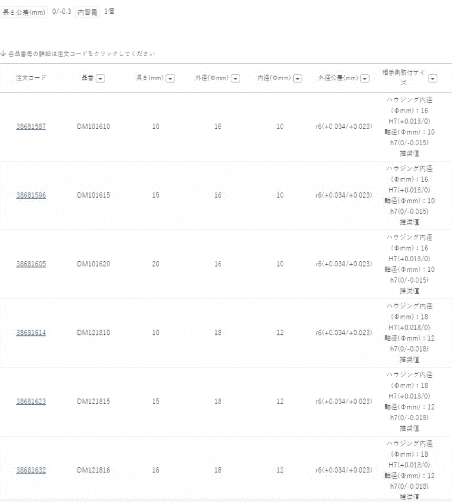The height and width of the screenshot is (502, 452).
Task: Click part number DM101620
Action: [94, 264]
